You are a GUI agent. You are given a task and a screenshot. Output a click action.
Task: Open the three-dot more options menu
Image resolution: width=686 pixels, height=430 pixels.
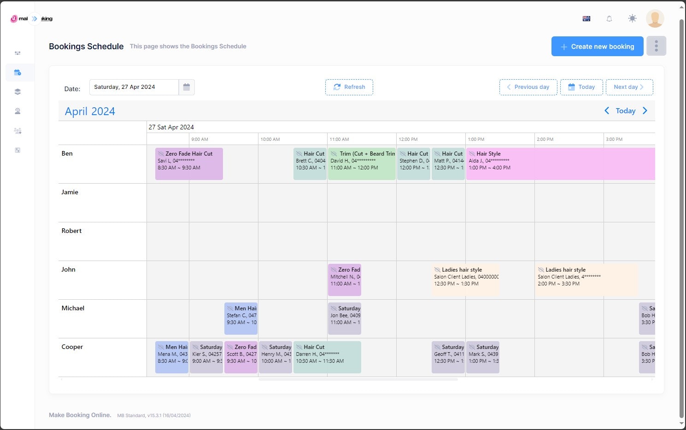(x=656, y=46)
